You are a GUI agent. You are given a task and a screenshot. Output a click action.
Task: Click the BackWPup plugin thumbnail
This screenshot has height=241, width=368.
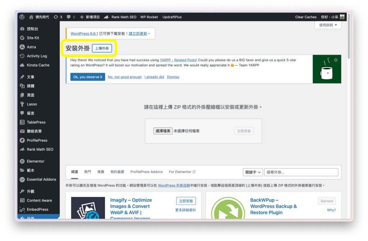228,208
